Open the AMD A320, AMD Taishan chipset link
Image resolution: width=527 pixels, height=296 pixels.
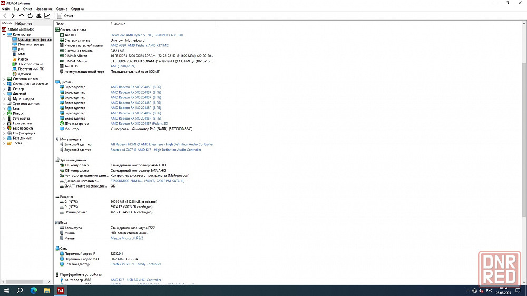point(140,45)
